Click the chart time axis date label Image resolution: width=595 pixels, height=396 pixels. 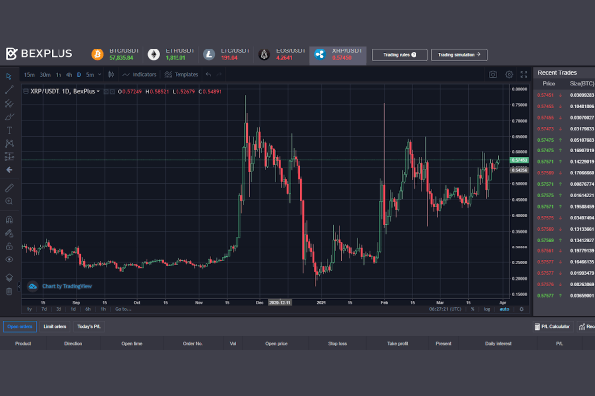click(280, 302)
